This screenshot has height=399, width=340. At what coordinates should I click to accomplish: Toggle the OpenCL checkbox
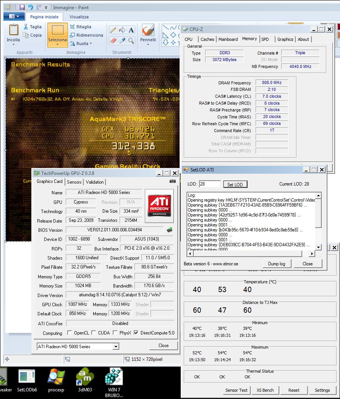tap(70, 333)
